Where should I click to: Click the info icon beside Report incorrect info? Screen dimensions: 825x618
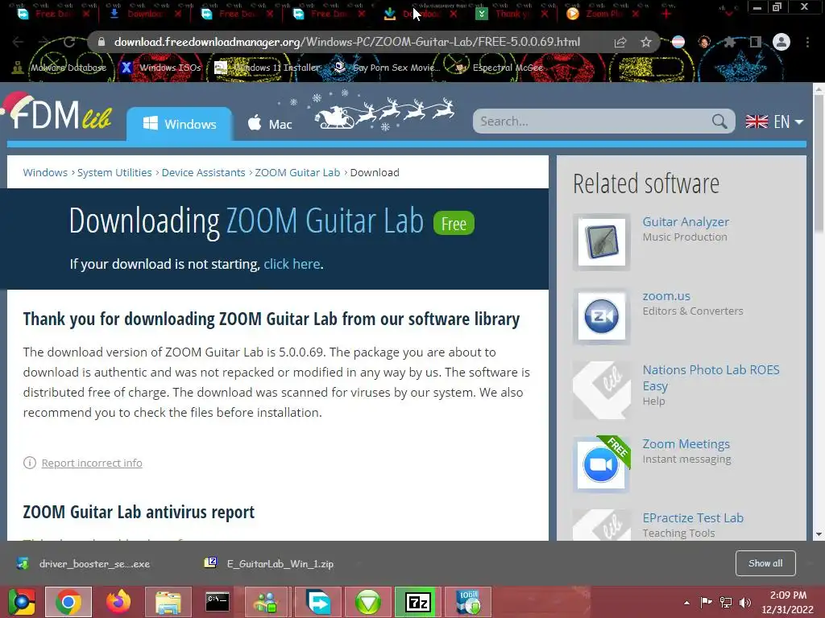(x=30, y=463)
